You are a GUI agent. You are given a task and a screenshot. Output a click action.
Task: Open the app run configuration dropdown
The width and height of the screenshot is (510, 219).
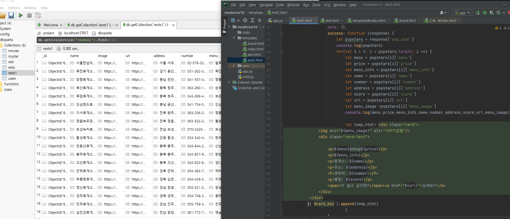(462, 12)
